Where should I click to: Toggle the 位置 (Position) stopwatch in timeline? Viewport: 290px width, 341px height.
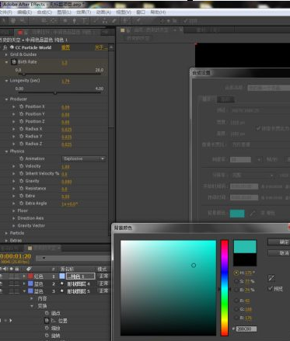(47, 321)
